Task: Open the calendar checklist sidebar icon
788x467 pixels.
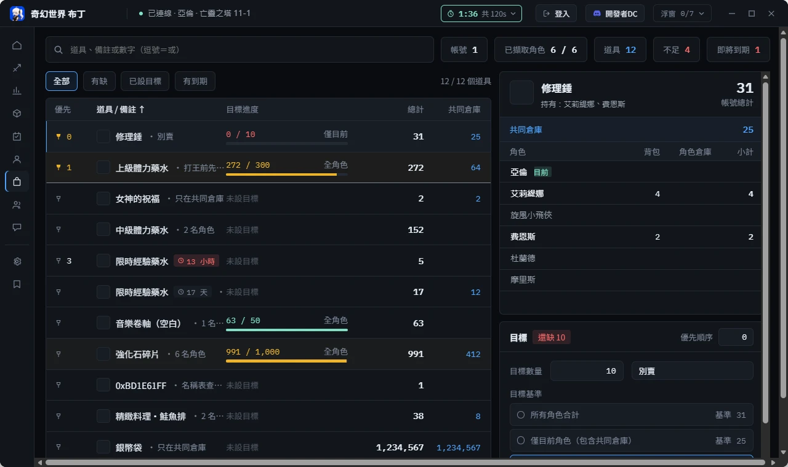Action: tap(17, 136)
